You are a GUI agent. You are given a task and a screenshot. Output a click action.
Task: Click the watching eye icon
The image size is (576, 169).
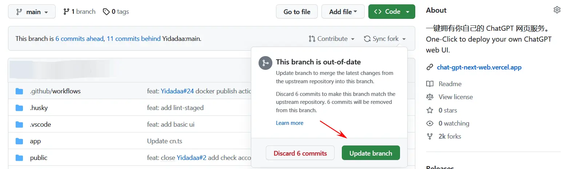coord(430,123)
